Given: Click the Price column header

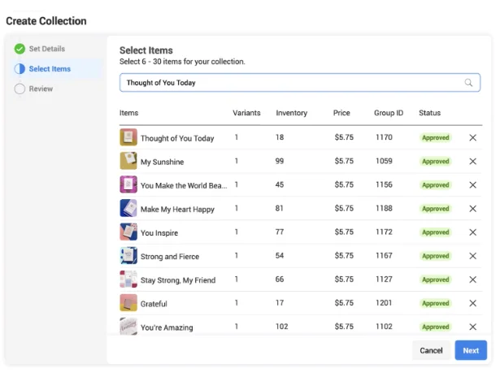Looking at the screenshot, I should 342,113.
